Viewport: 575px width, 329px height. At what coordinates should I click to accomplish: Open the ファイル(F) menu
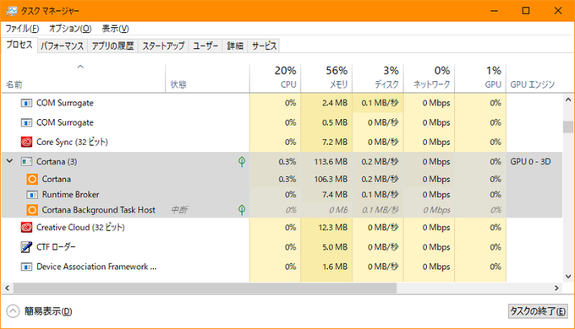pos(22,29)
